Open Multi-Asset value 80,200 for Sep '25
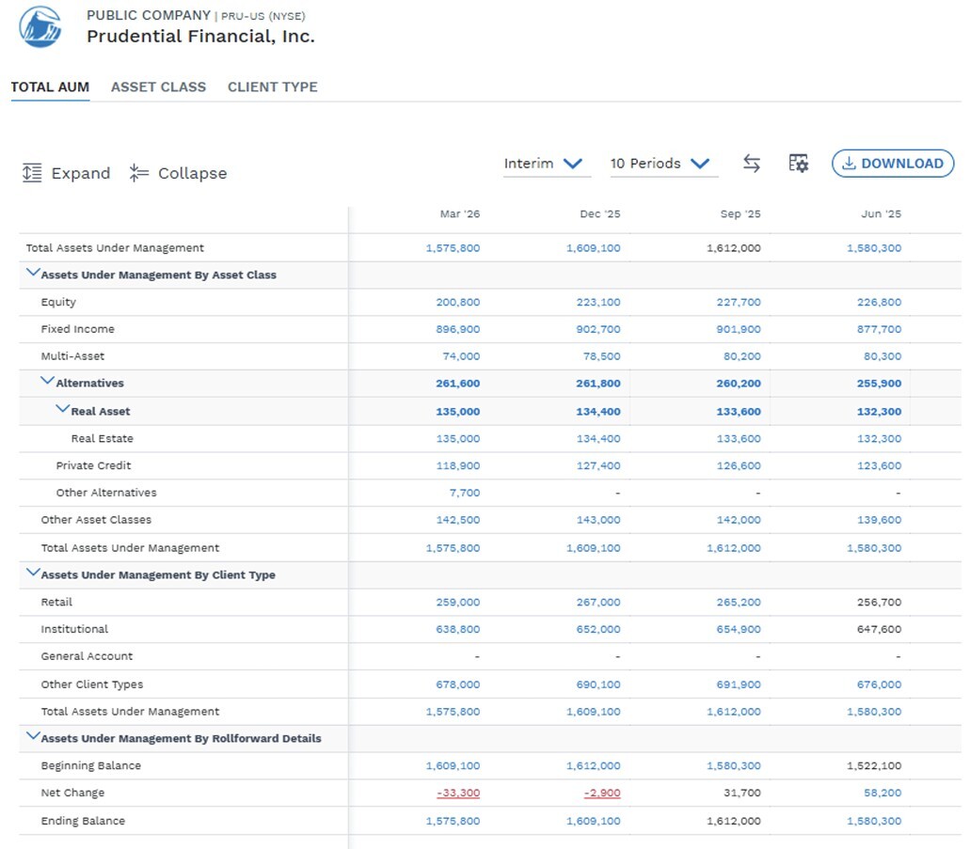Screen dimensions: 970x849 (x=741, y=356)
